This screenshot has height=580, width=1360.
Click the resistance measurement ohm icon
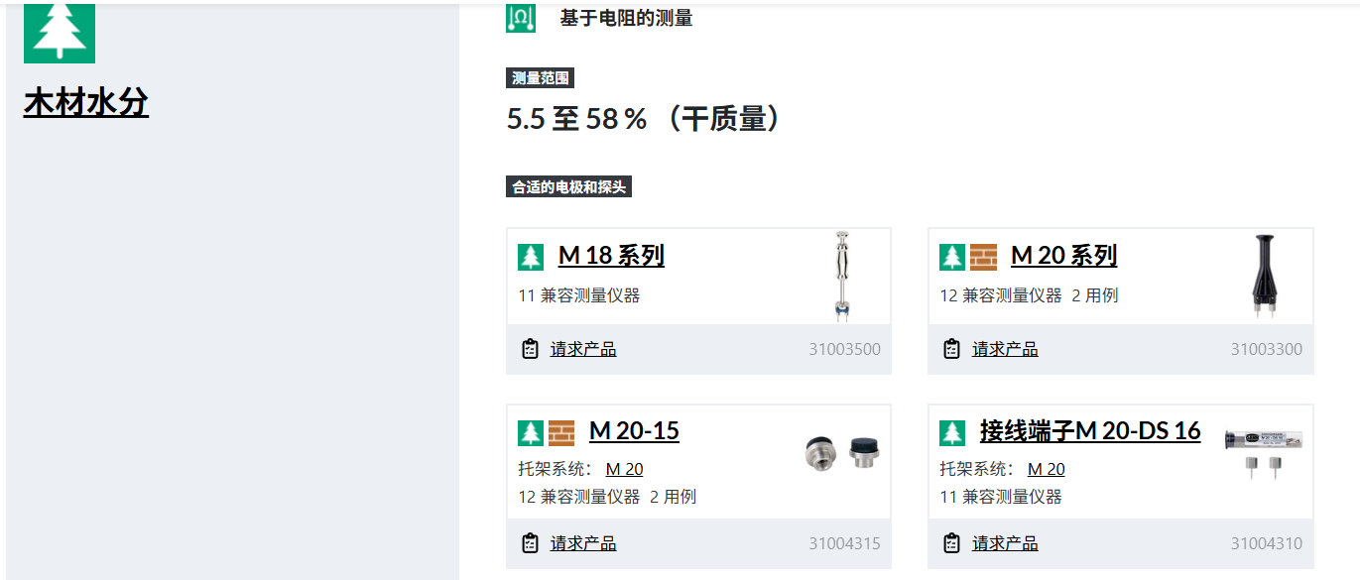pos(521,17)
